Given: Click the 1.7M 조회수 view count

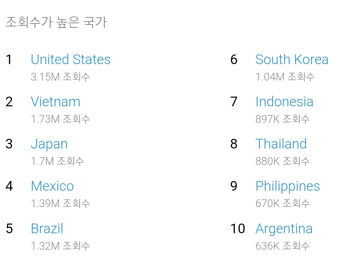Looking at the screenshot, I should (x=58, y=161).
